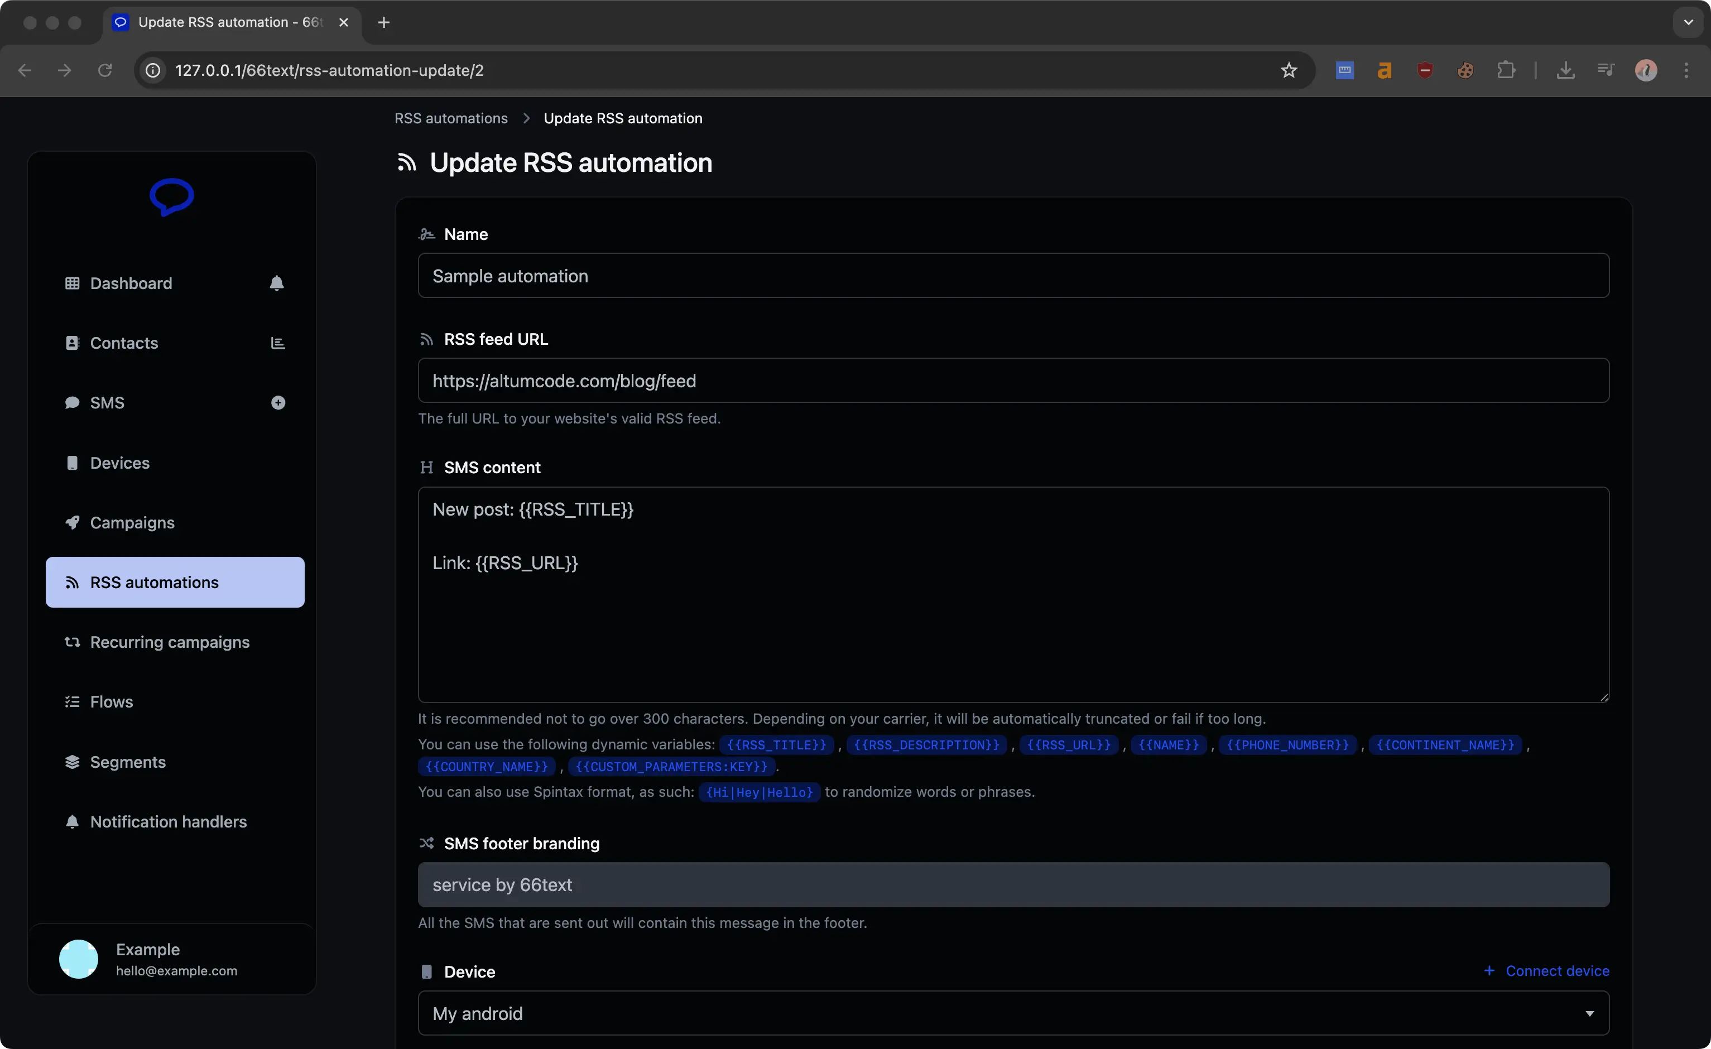Select Notification handlers in sidebar
Viewport: 1711px width, 1049px height.
coord(168,821)
